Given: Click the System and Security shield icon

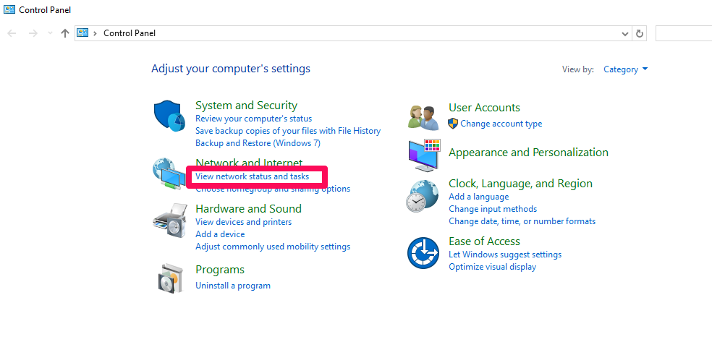Looking at the screenshot, I should (171, 117).
